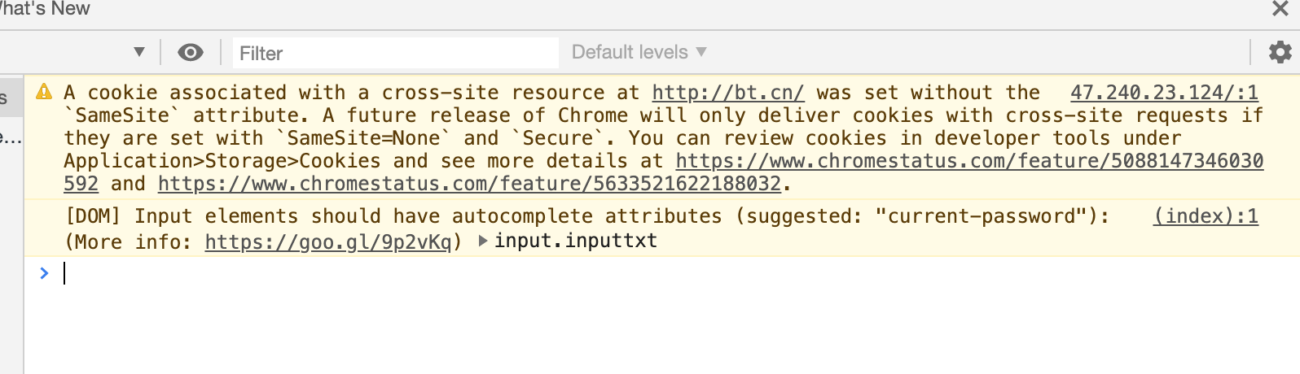Viewport: 1300px width, 374px height.
Task: Open source link 47.240.23.124/:1
Action: 1164,93
